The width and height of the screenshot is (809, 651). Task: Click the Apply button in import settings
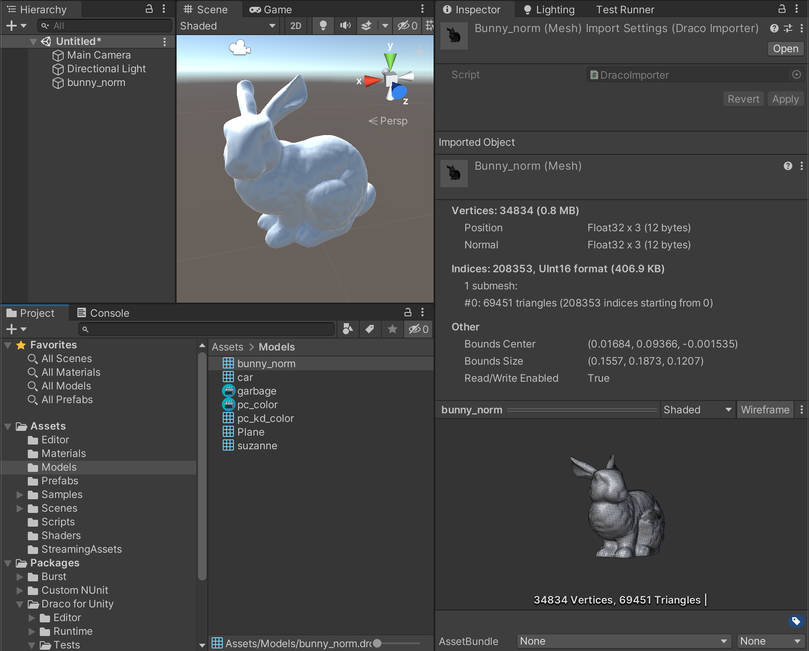coord(785,99)
